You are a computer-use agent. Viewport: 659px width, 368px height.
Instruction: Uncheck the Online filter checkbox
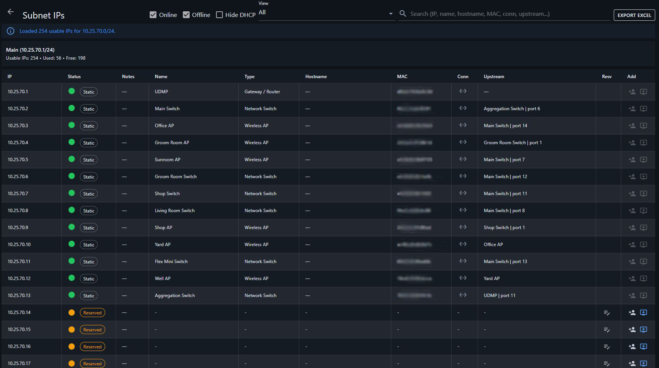(x=153, y=15)
